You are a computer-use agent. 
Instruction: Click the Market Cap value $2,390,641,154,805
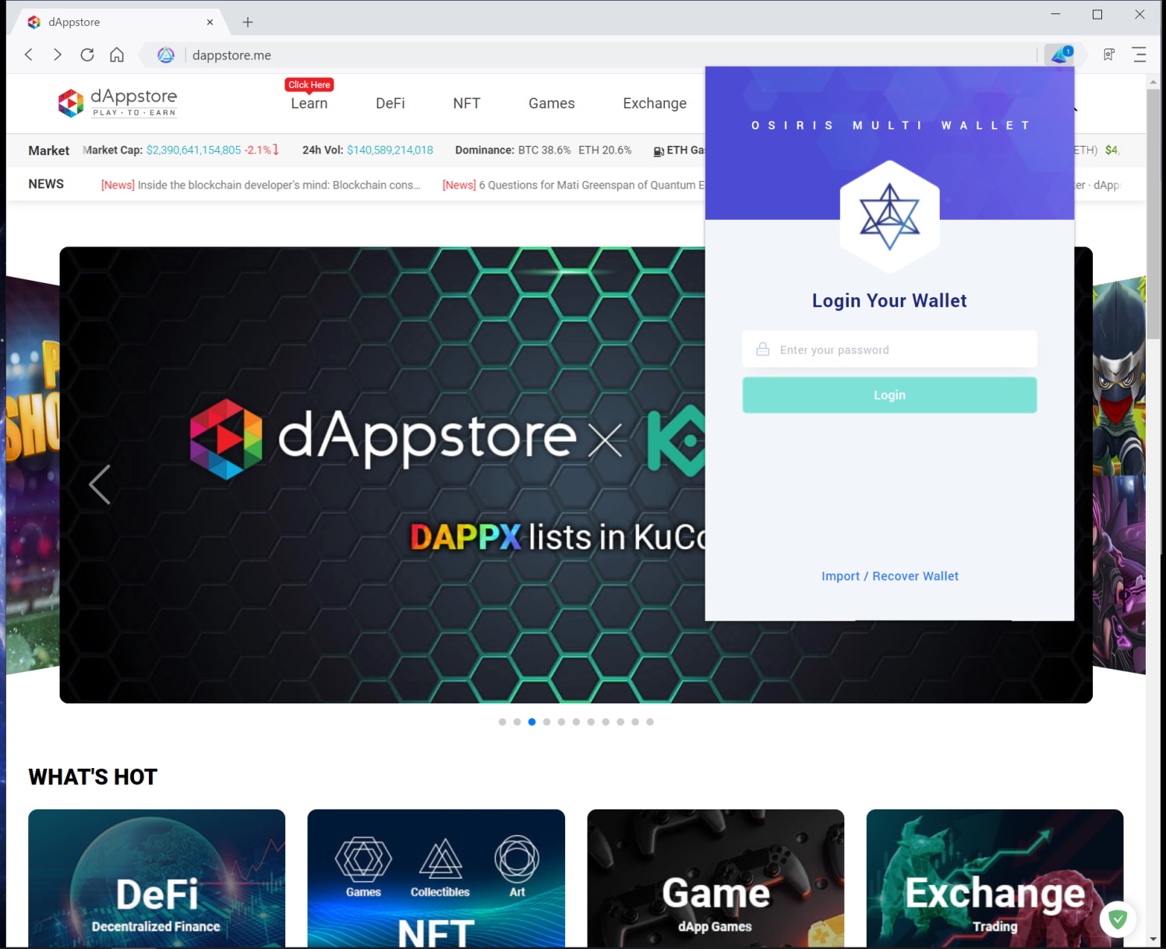coord(193,150)
